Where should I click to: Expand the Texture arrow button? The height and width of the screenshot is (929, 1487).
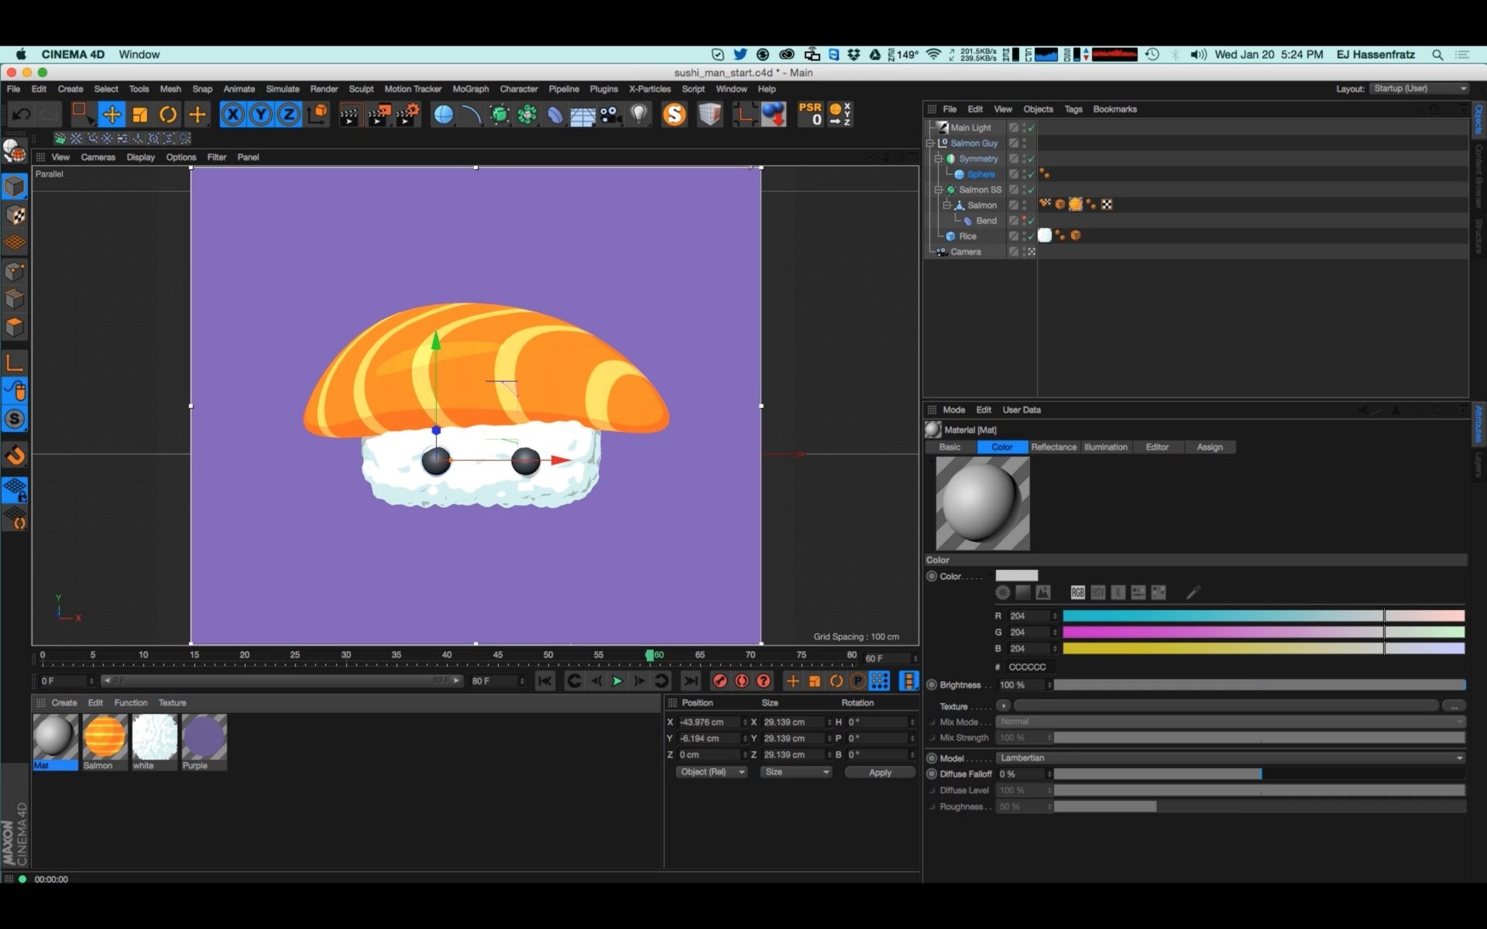click(x=1003, y=706)
